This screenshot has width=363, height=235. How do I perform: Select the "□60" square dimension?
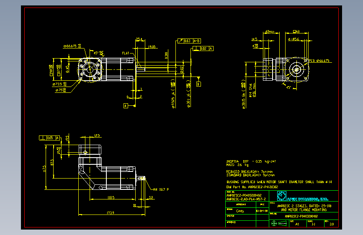pos(296,32)
